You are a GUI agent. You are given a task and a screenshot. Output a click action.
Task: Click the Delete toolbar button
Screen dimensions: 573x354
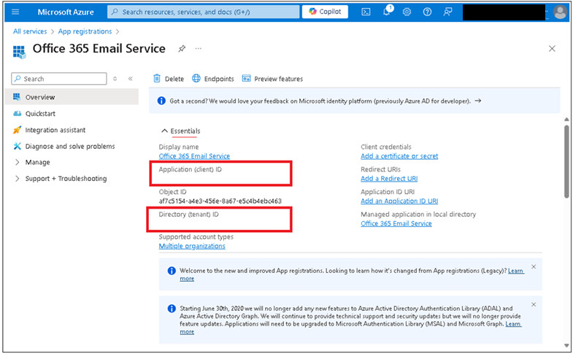coord(169,79)
